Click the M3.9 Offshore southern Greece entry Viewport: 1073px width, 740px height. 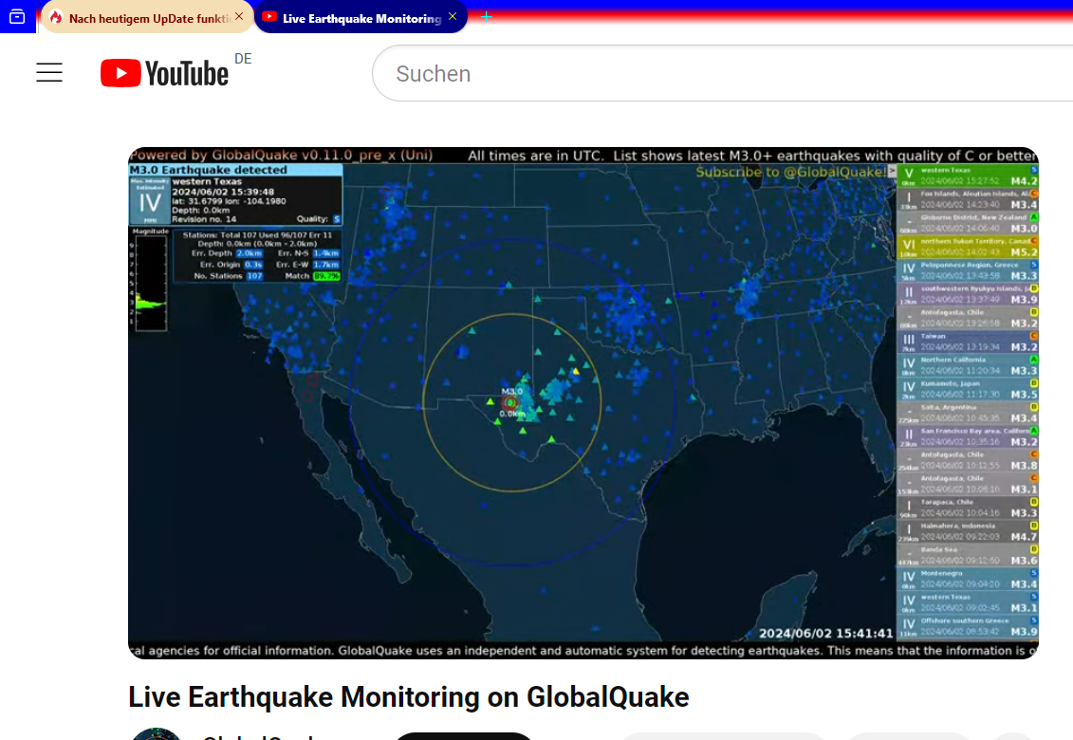tap(968, 627)
